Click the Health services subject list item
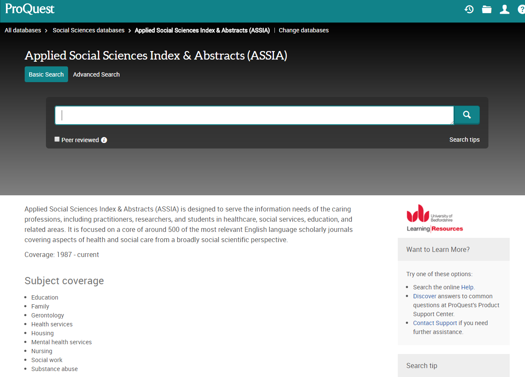 click(x=52, y=324)
